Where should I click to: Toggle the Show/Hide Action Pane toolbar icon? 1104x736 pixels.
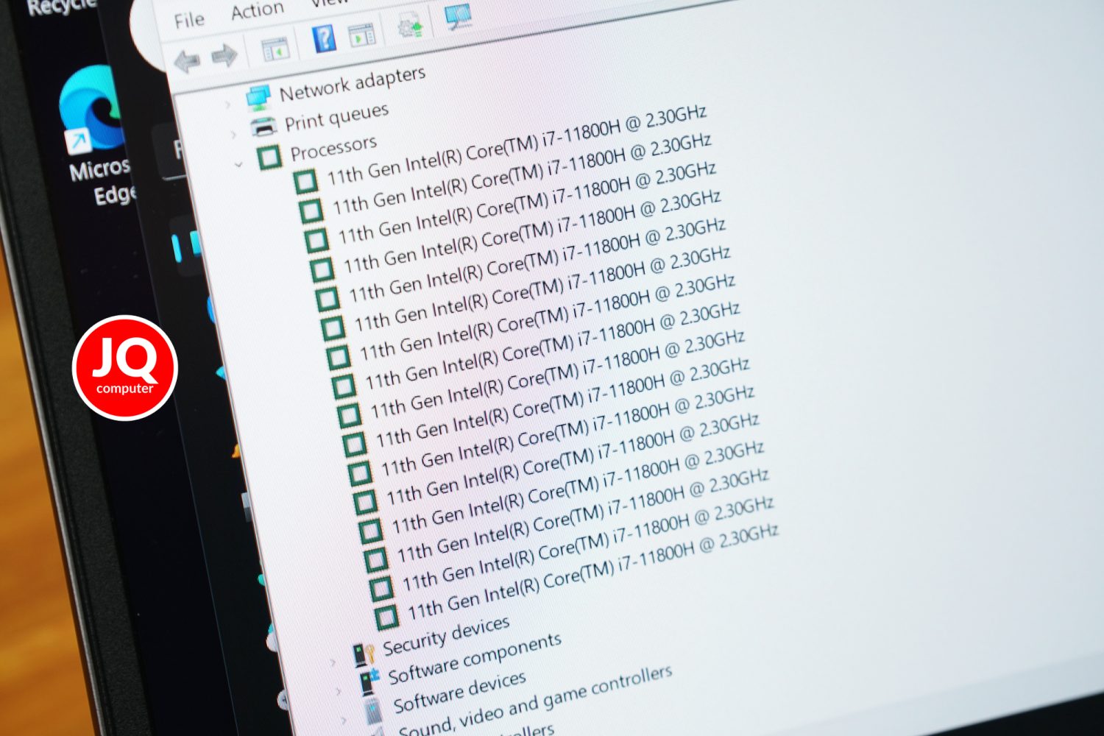[361, 35]
